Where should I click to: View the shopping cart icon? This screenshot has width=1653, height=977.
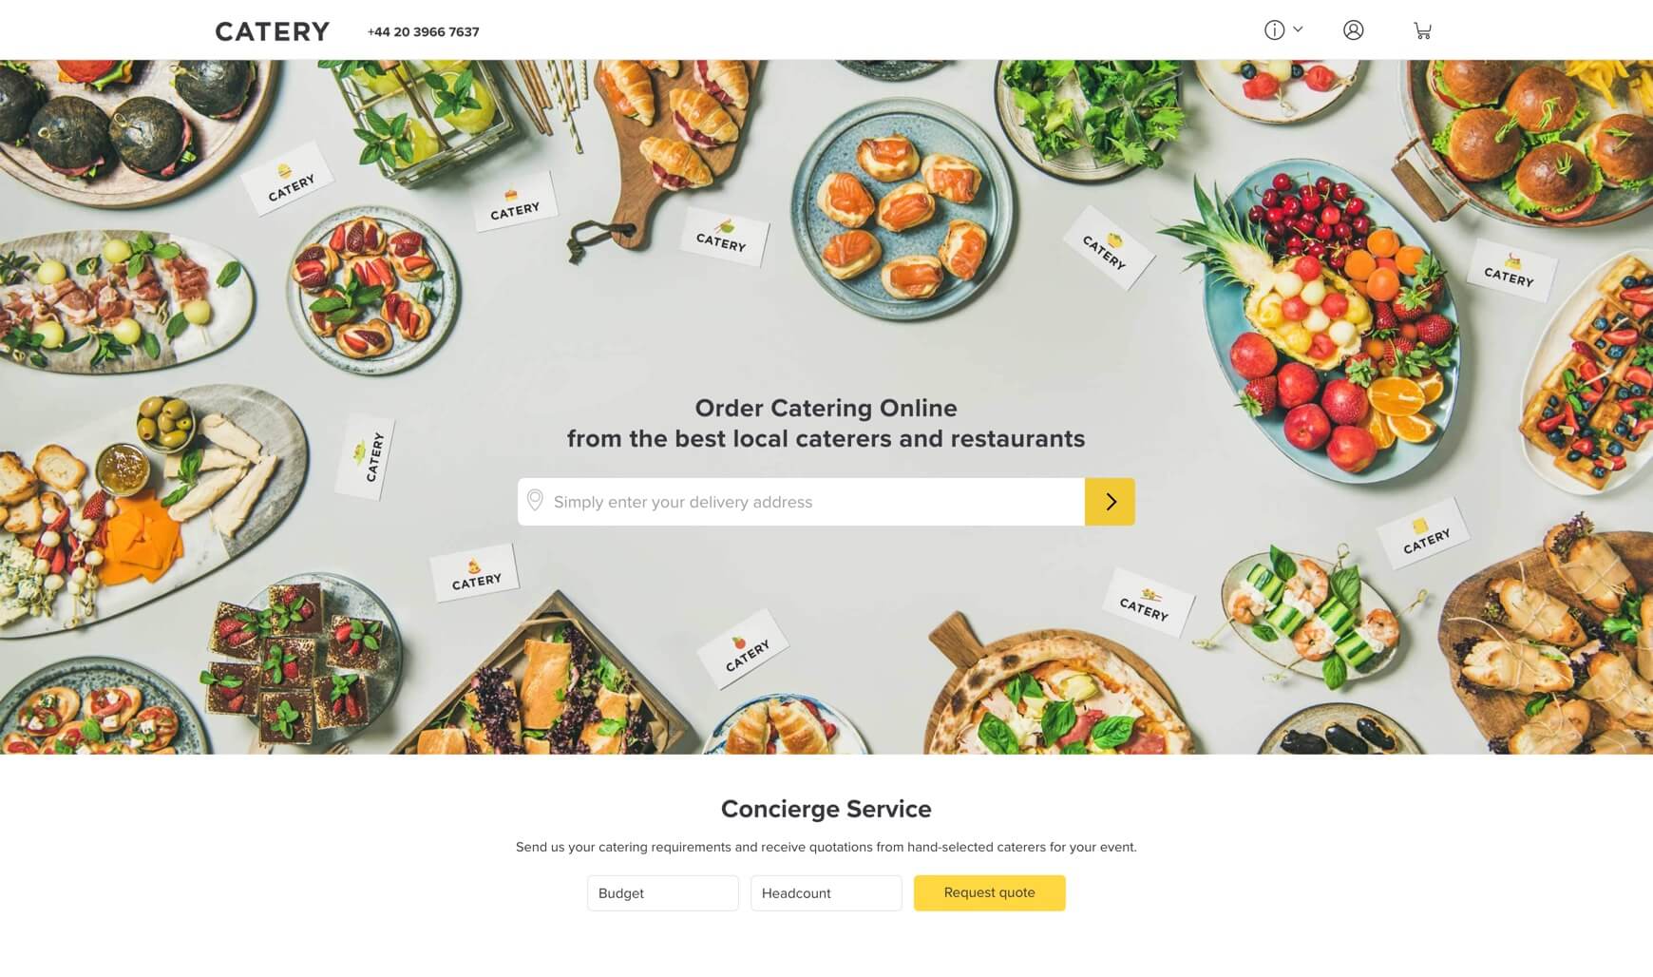[1422, 31]
